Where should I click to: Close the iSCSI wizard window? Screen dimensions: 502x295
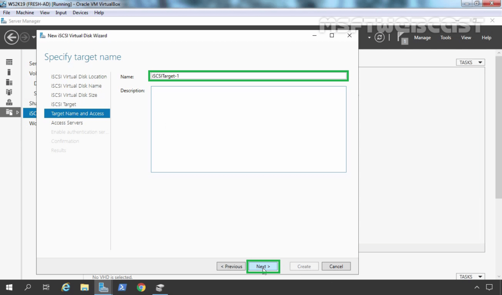tap(349, 36)
